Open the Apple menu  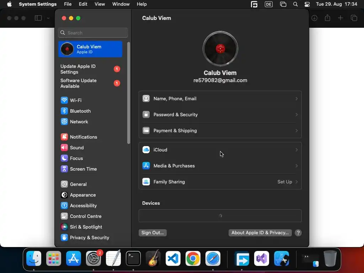pos(9,4)
